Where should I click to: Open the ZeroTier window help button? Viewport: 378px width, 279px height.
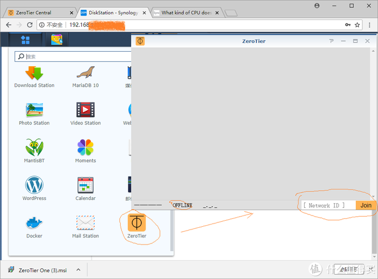coord(331,41)
